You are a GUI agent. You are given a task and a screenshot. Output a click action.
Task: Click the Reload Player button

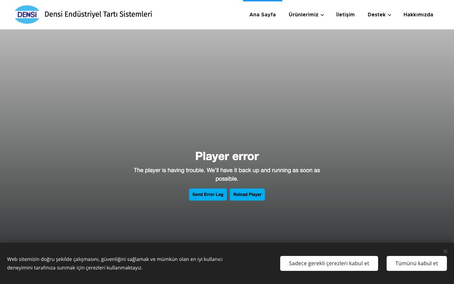pyautogui.click(x=247, y=195)
